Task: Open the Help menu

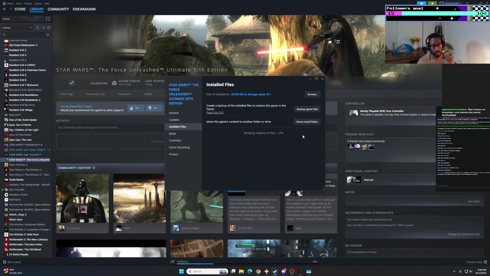Action: (x=47, y=3)
